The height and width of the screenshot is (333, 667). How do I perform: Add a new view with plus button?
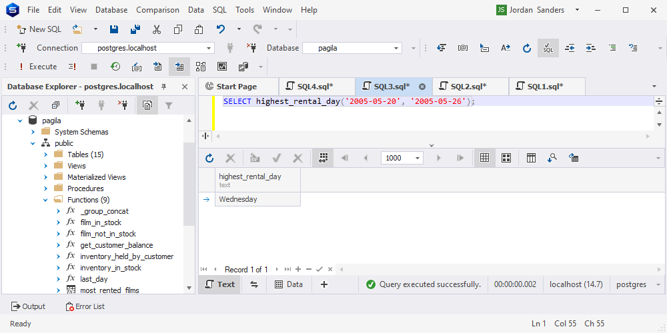[323, 284]
